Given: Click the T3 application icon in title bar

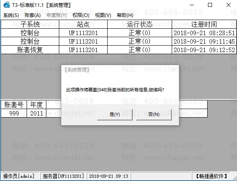Looking at the screenshot, I should (x=6, y=5).
